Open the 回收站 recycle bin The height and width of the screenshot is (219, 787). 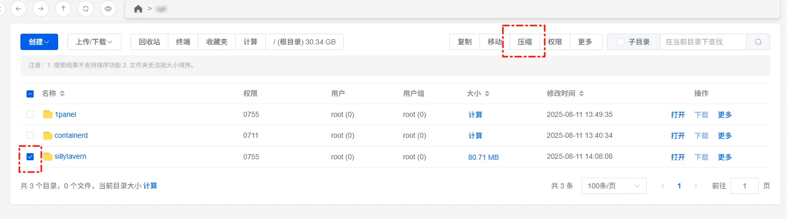149,42
